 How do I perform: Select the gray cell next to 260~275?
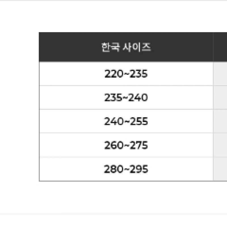point(220,145)
